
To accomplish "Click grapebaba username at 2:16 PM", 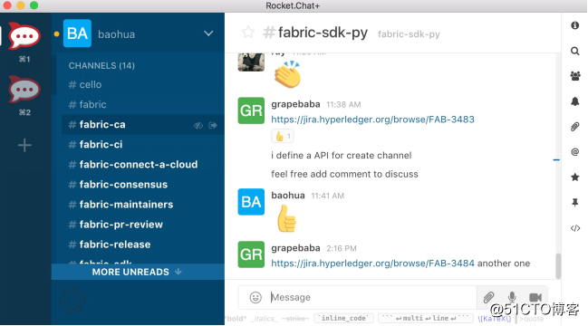I will (295, 248).
